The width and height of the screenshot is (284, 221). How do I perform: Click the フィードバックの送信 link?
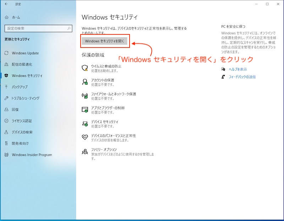tap(242, 77)
